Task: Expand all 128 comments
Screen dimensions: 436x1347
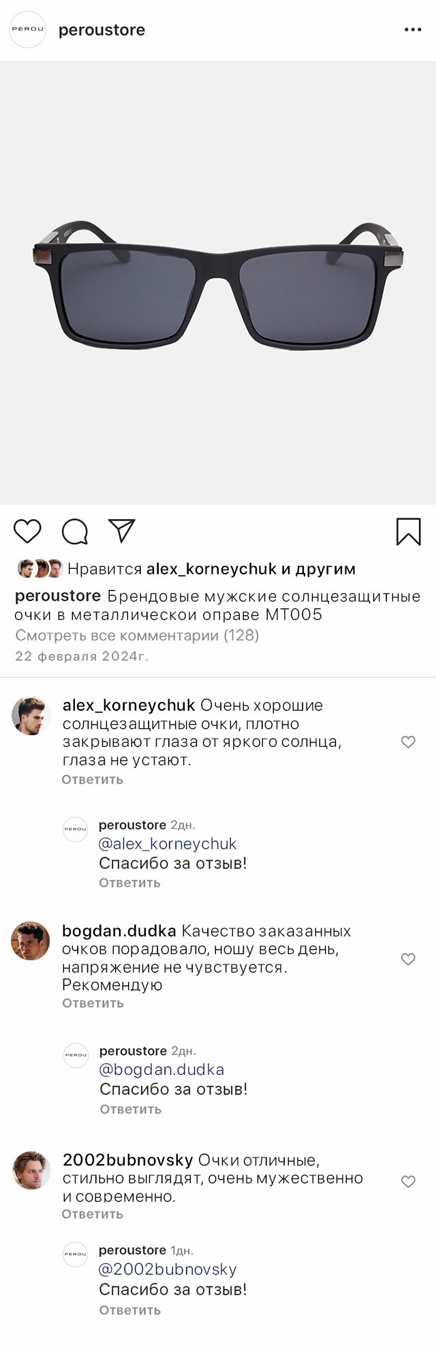Action: click(137, 636)
